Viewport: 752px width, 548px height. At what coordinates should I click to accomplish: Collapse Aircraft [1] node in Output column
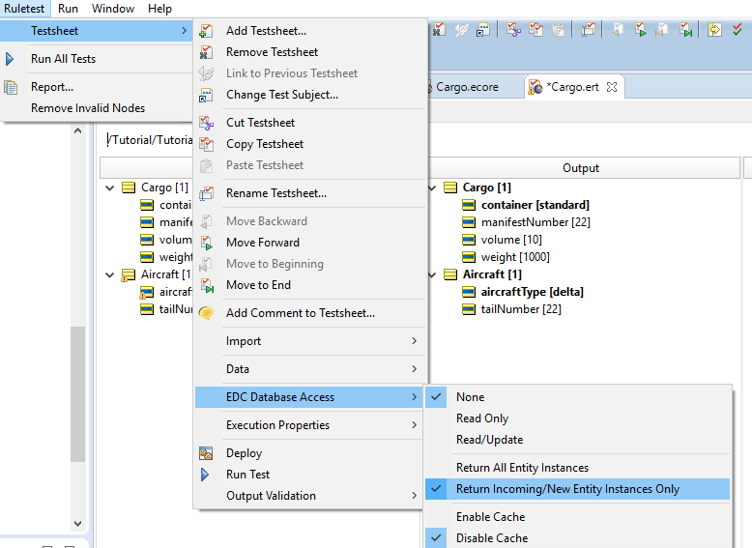click(432, 274)
